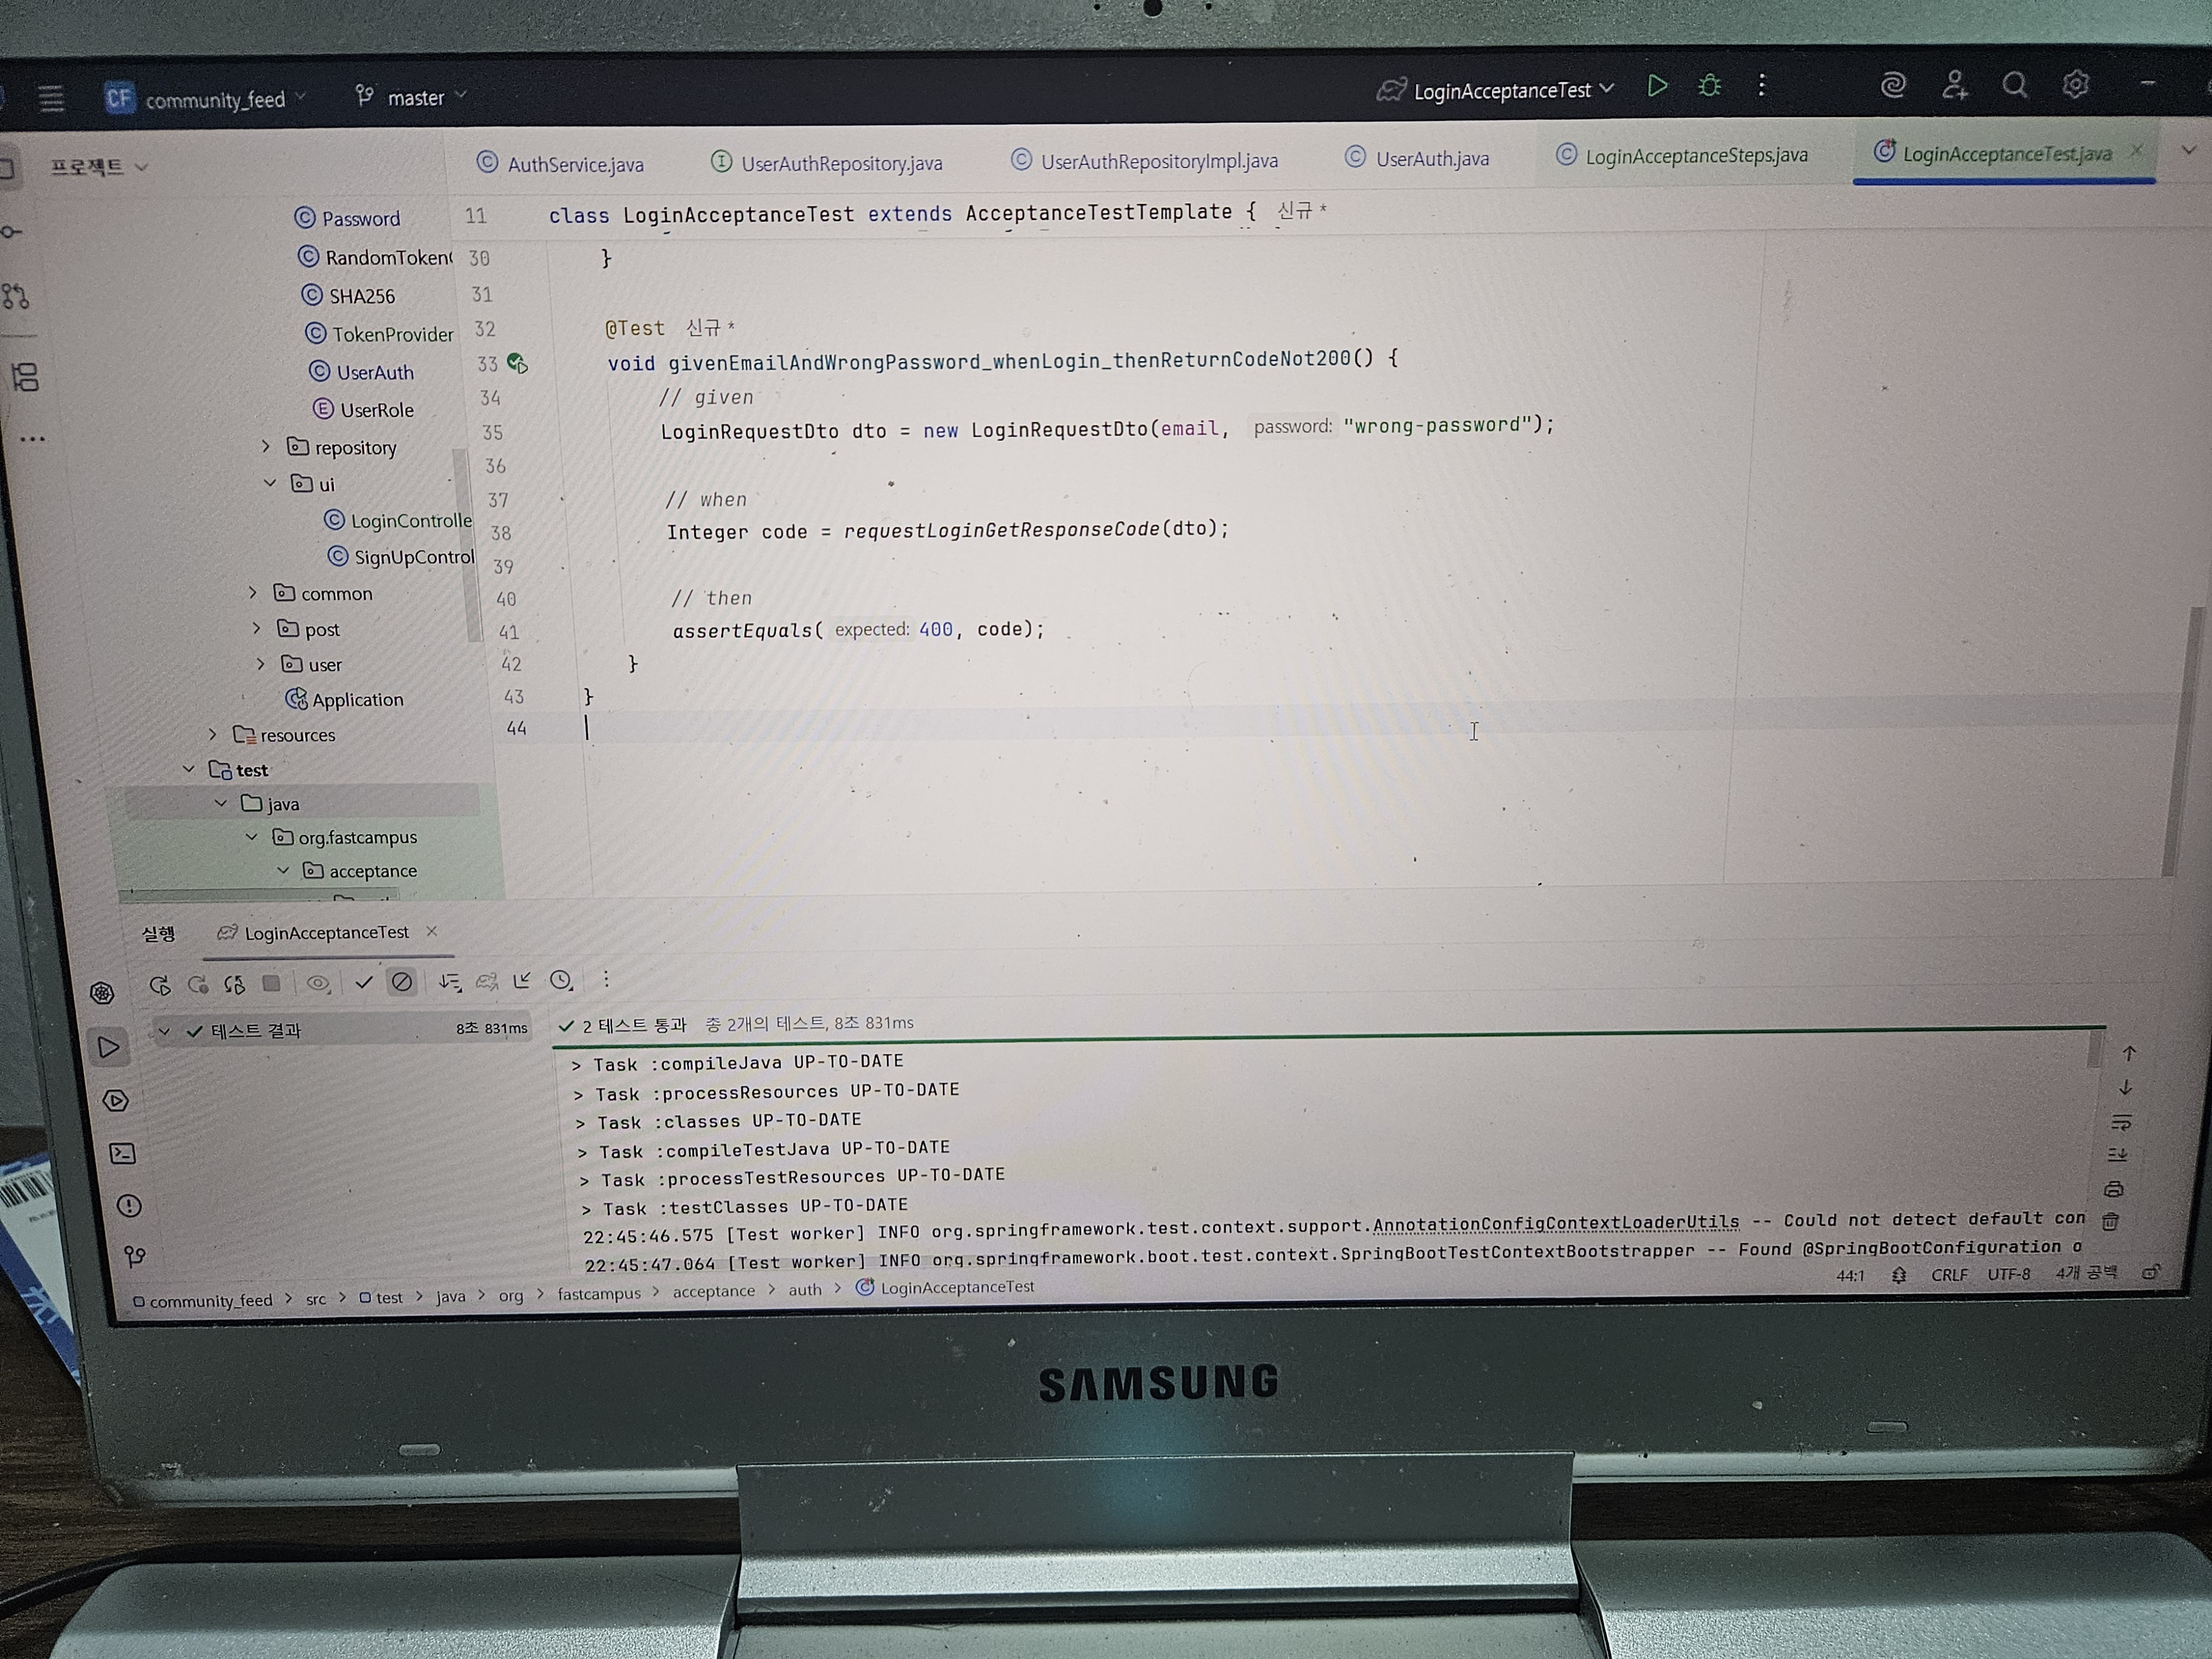Show hidden editor tabs chevron
Viewport: 2212px width, 1659px height.
click(2188, 150)
